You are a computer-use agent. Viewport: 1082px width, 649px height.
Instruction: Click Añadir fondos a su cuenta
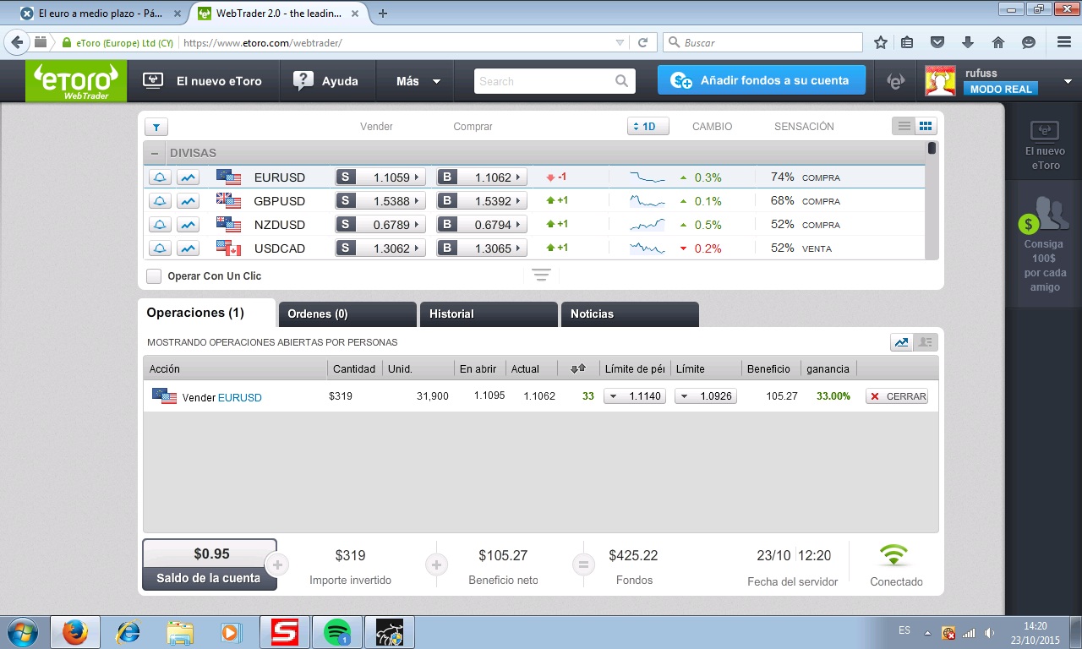[762, 80]
